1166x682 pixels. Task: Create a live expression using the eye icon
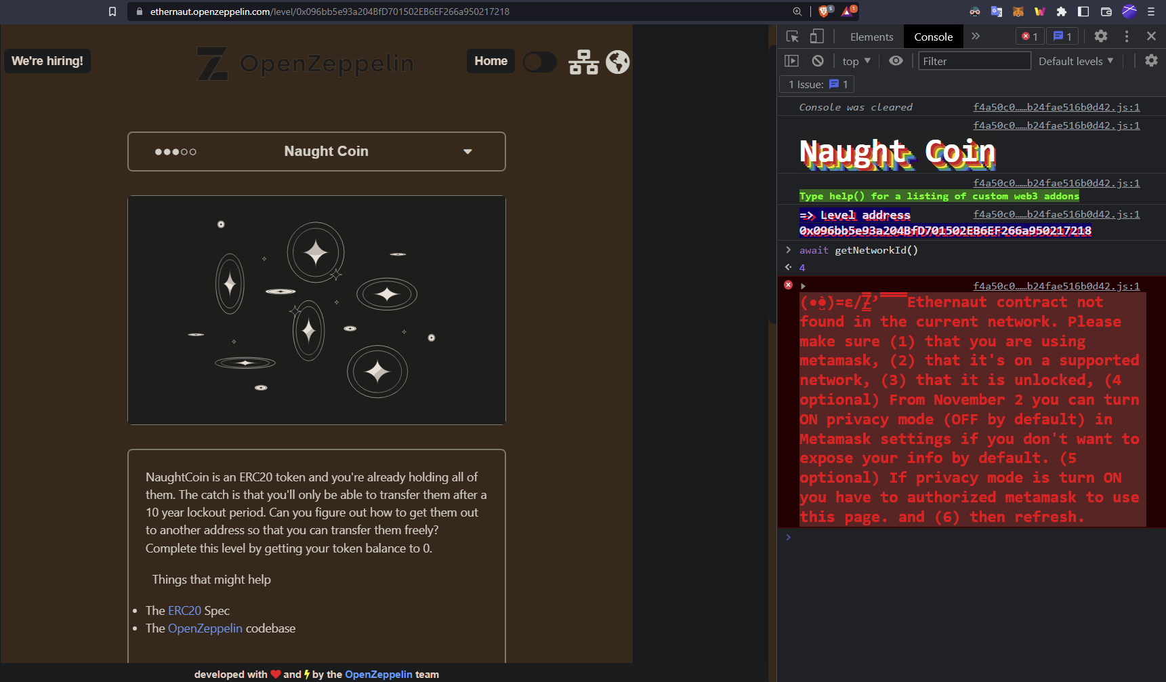896,60
